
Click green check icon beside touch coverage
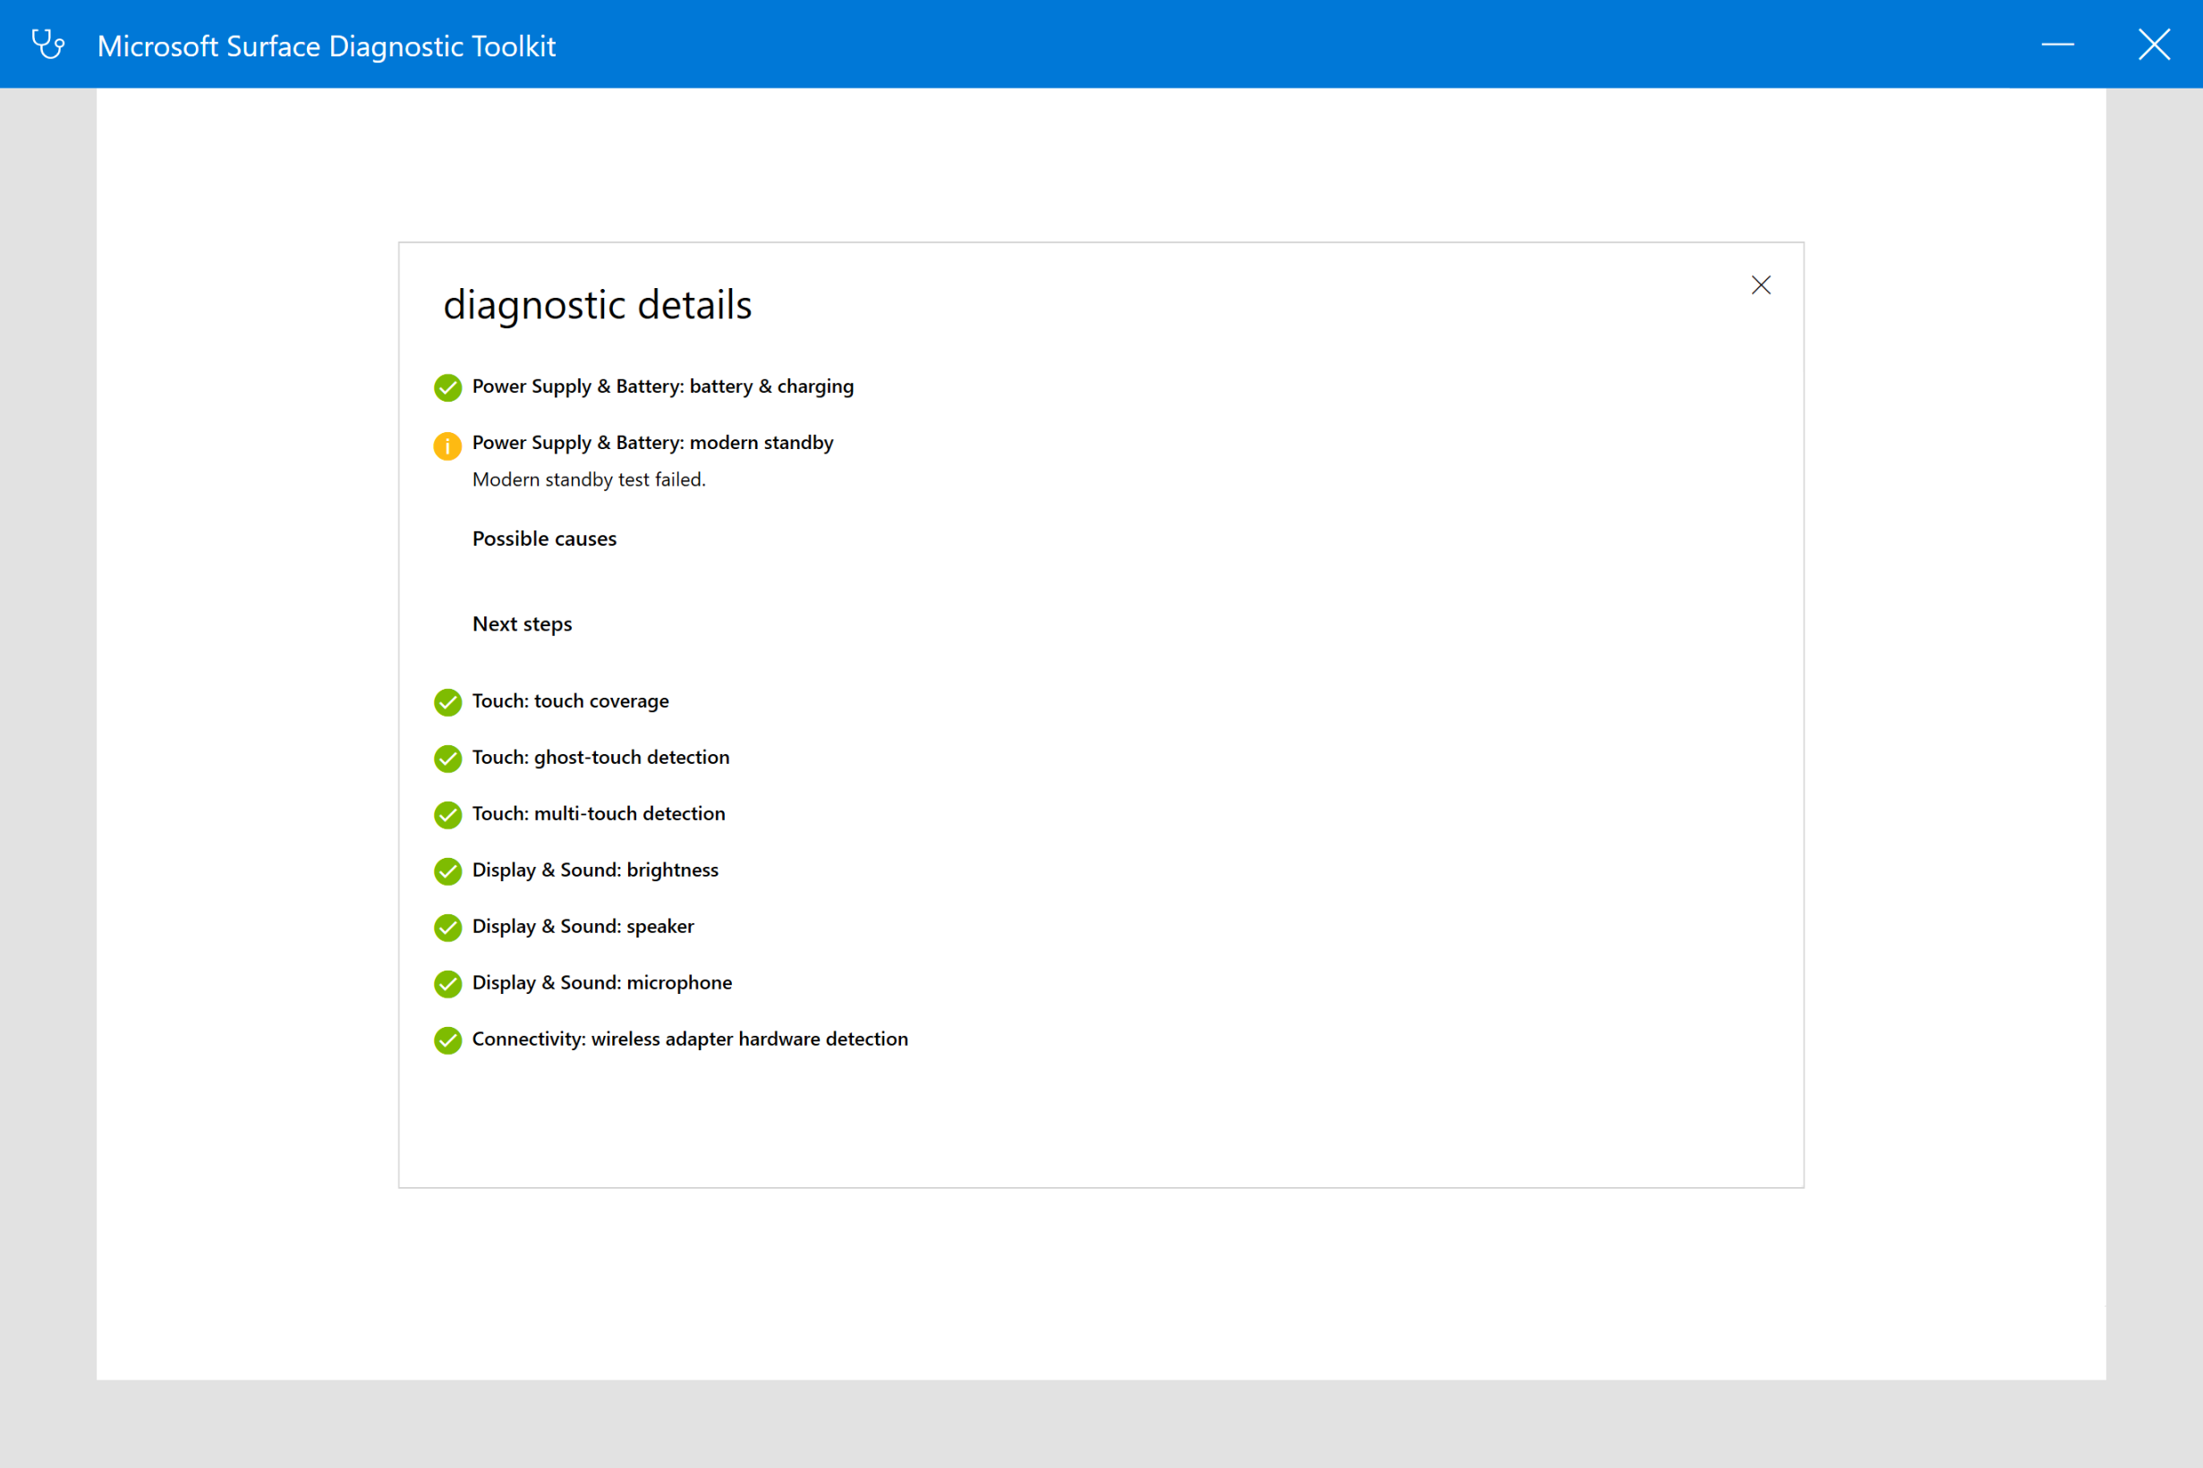point(447,702)
